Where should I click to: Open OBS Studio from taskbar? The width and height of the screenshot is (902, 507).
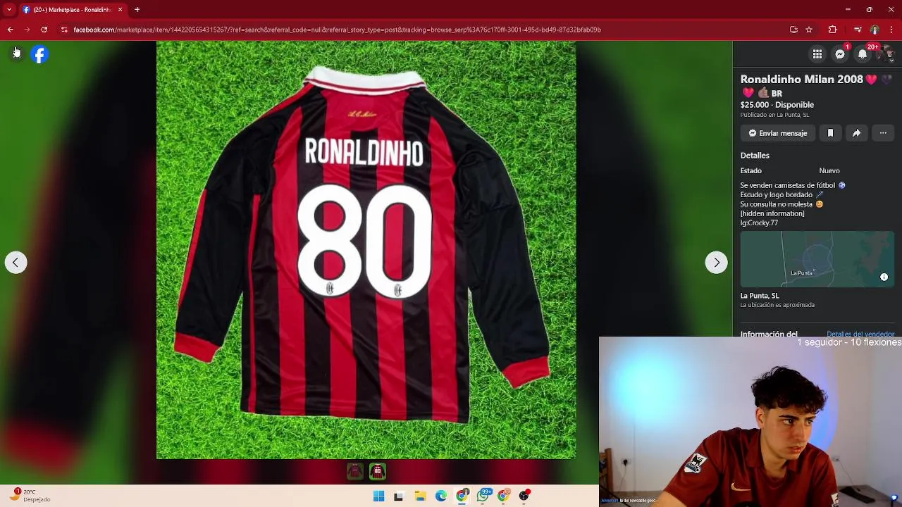pos(524,496)
